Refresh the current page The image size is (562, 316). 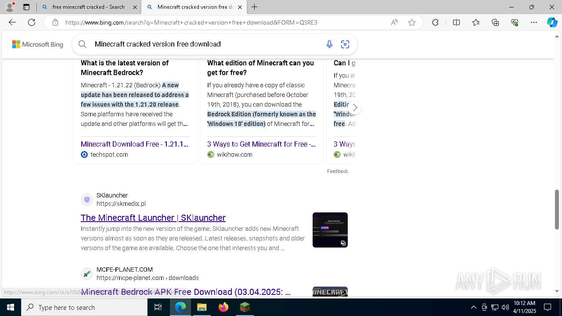tap(32, 22)
